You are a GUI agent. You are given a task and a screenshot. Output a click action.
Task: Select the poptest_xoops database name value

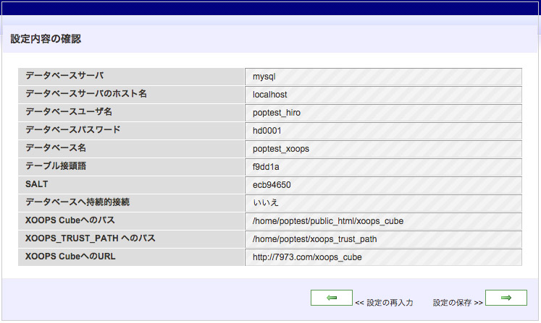[x=281, y=149]
